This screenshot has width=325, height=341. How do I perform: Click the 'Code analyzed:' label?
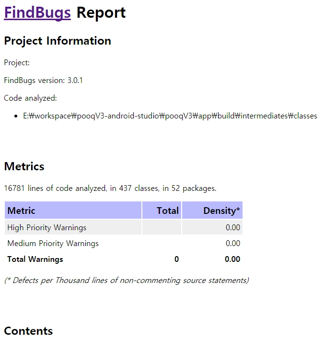tap(30, 98)
